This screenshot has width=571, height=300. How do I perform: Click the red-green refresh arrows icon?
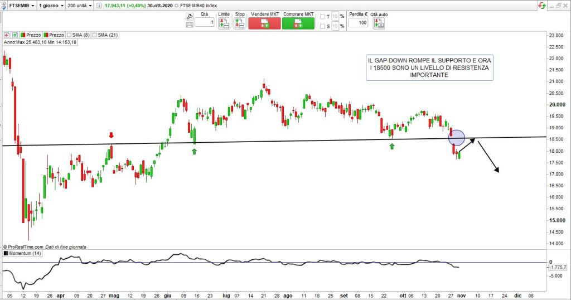(541, 5)
